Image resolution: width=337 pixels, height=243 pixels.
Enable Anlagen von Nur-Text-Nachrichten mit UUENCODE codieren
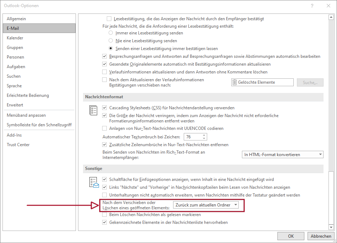(105, 128)
